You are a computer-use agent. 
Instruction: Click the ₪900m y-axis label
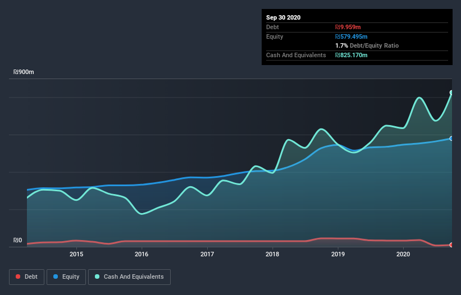pos(24,72)
